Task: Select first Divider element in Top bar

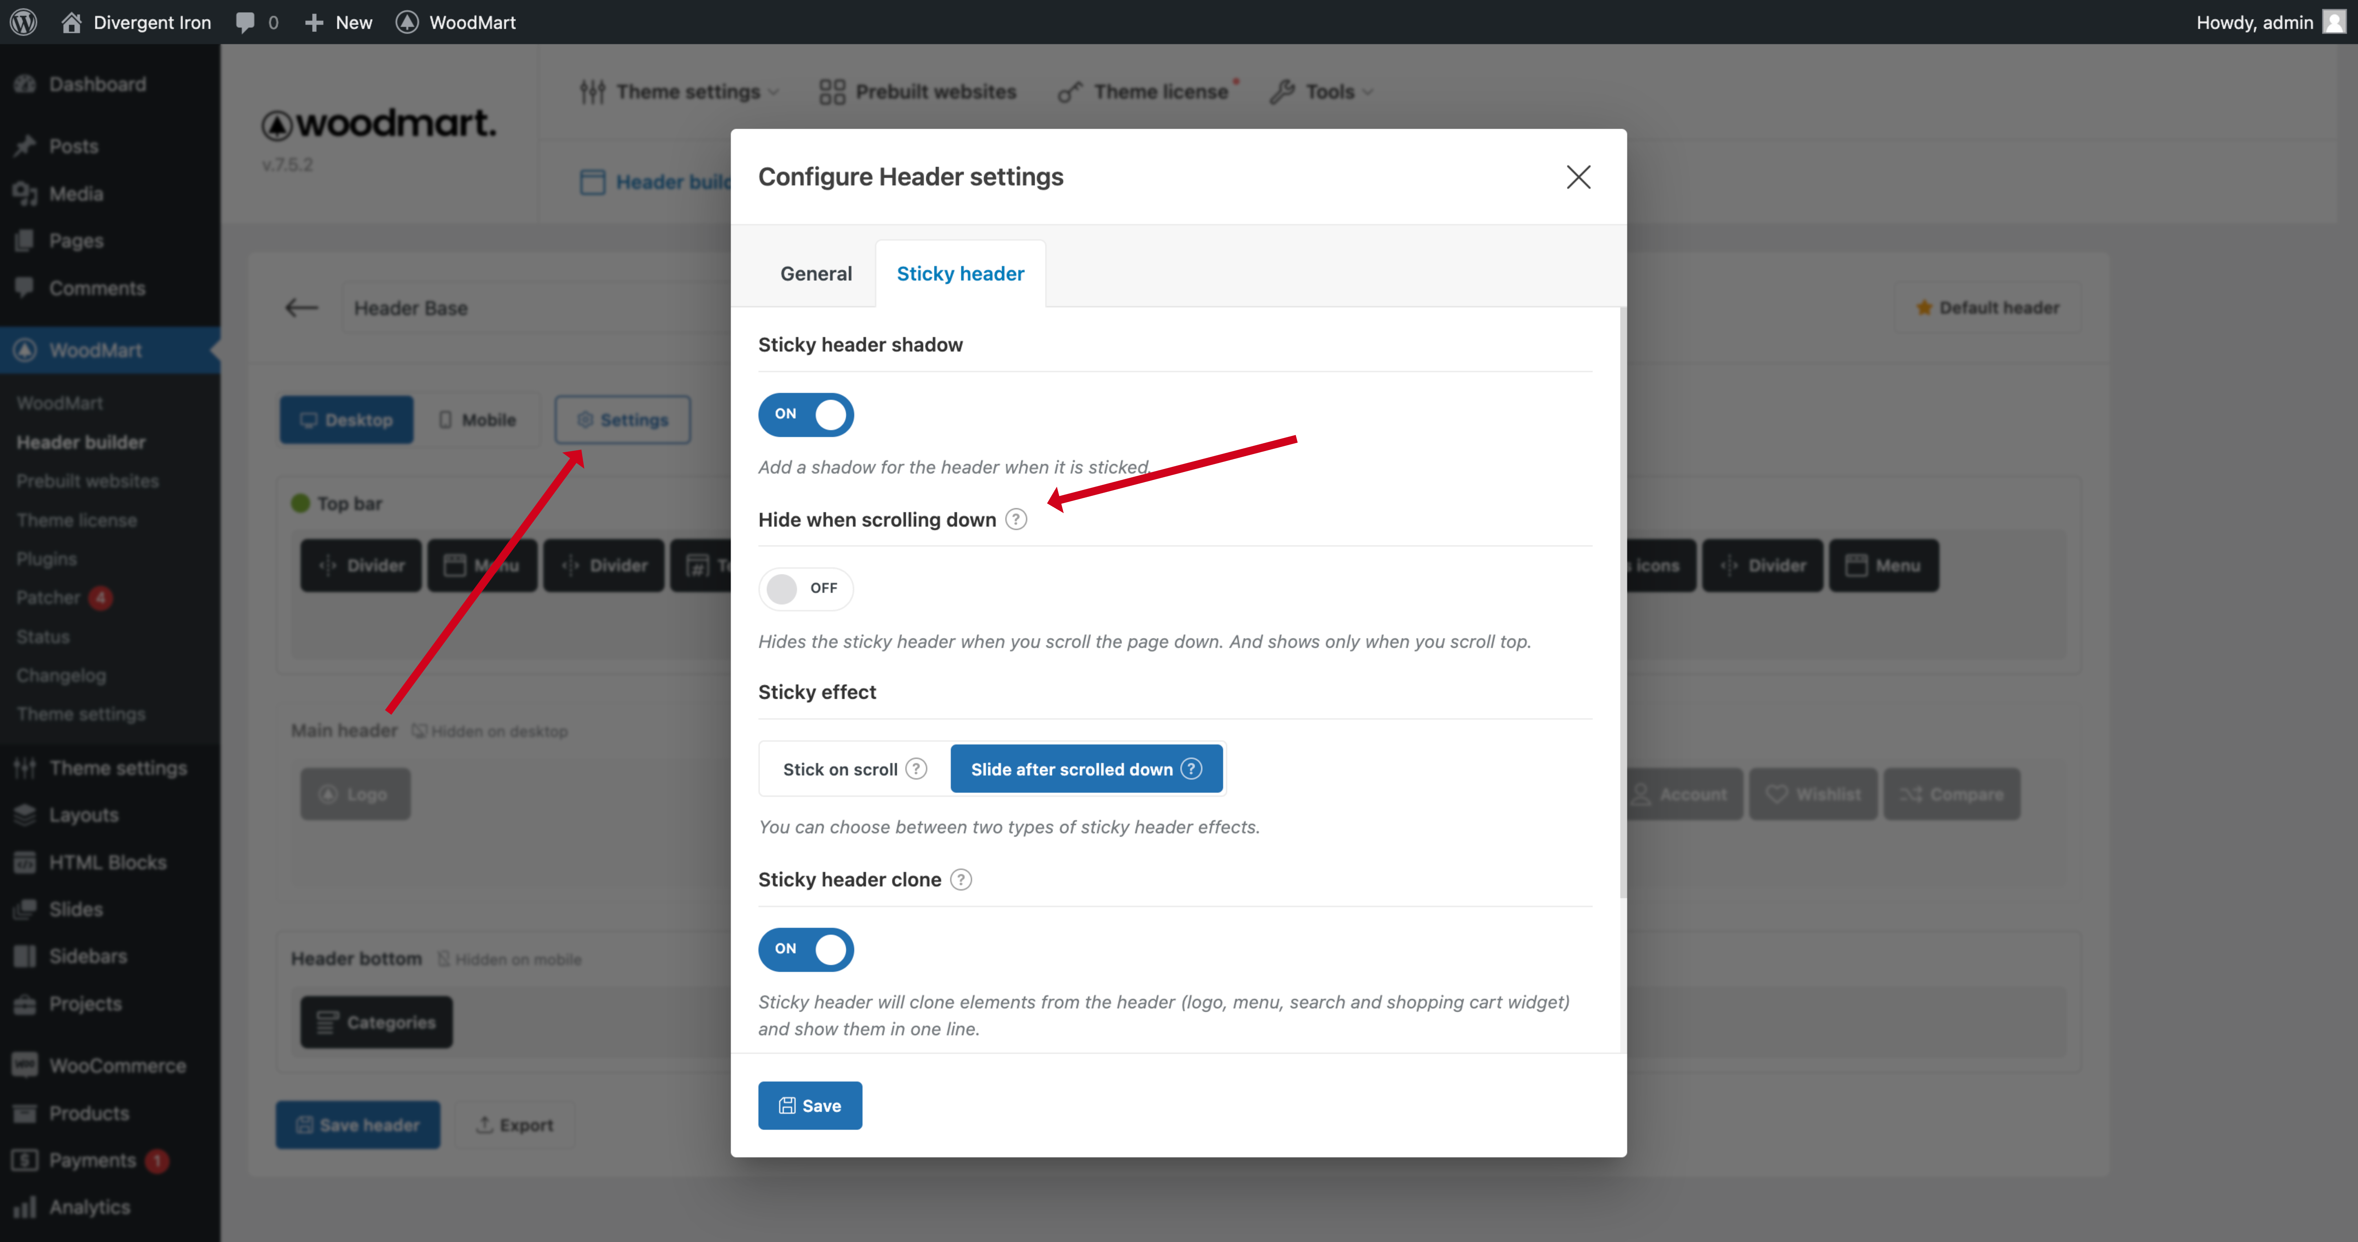Action: (x=361, y=566)
